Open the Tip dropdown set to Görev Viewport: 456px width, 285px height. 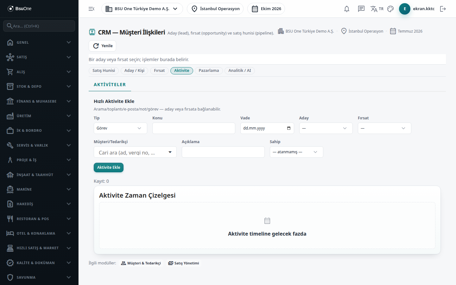(120, 128)
